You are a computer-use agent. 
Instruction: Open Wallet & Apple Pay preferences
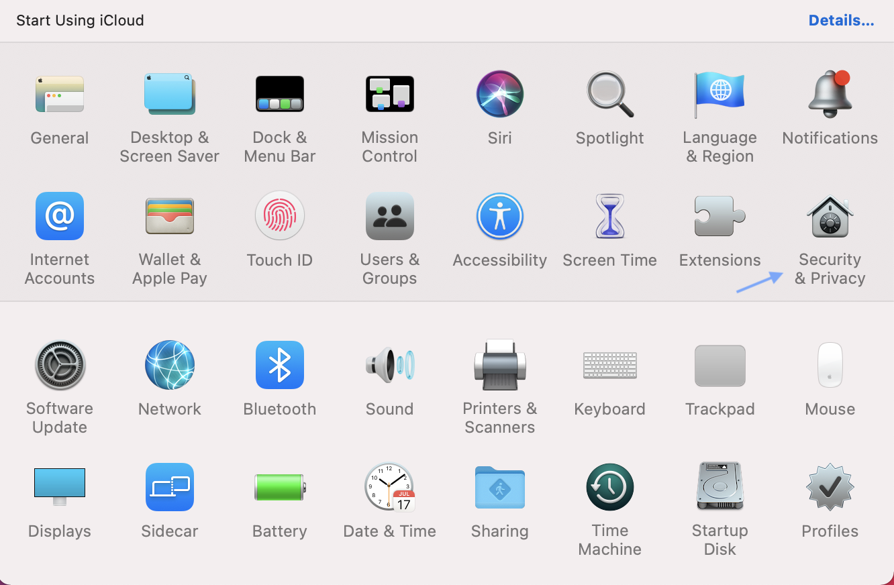coord(170,216)
